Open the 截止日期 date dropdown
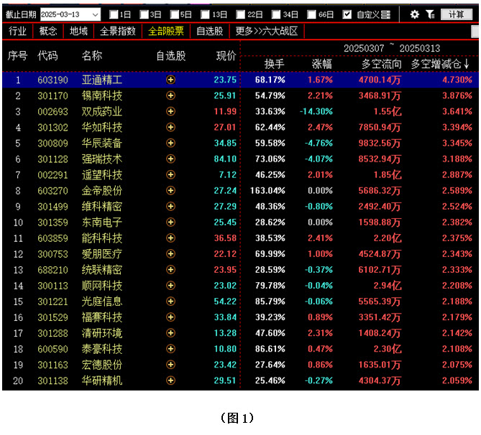This screenshot has width=481, height=435. 95,14
